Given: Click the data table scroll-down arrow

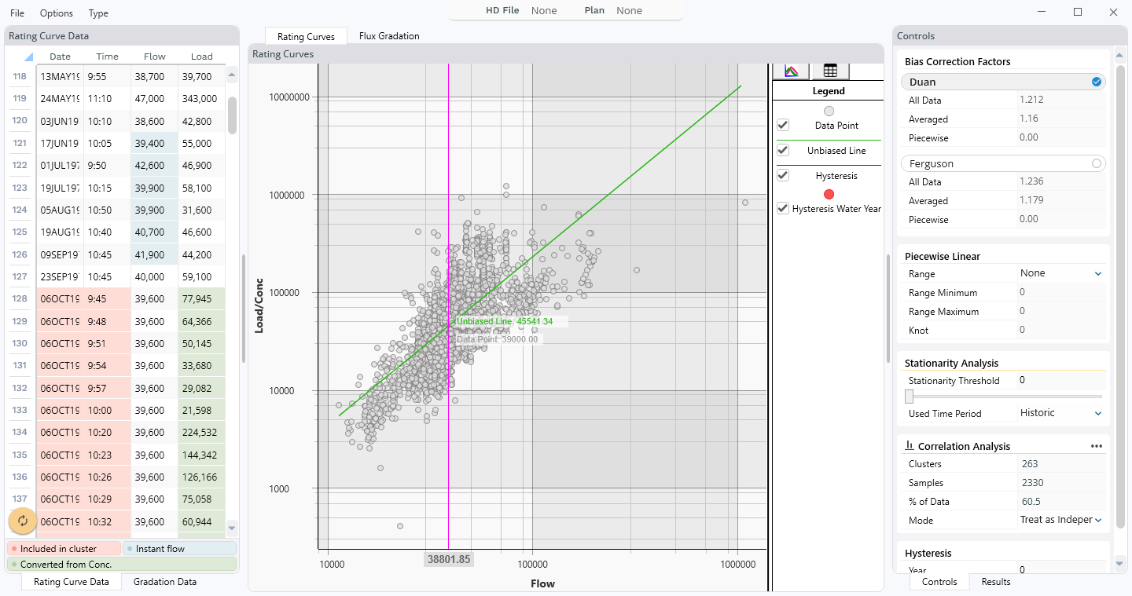Looking at the screenshot, I should tap(232, 528).
